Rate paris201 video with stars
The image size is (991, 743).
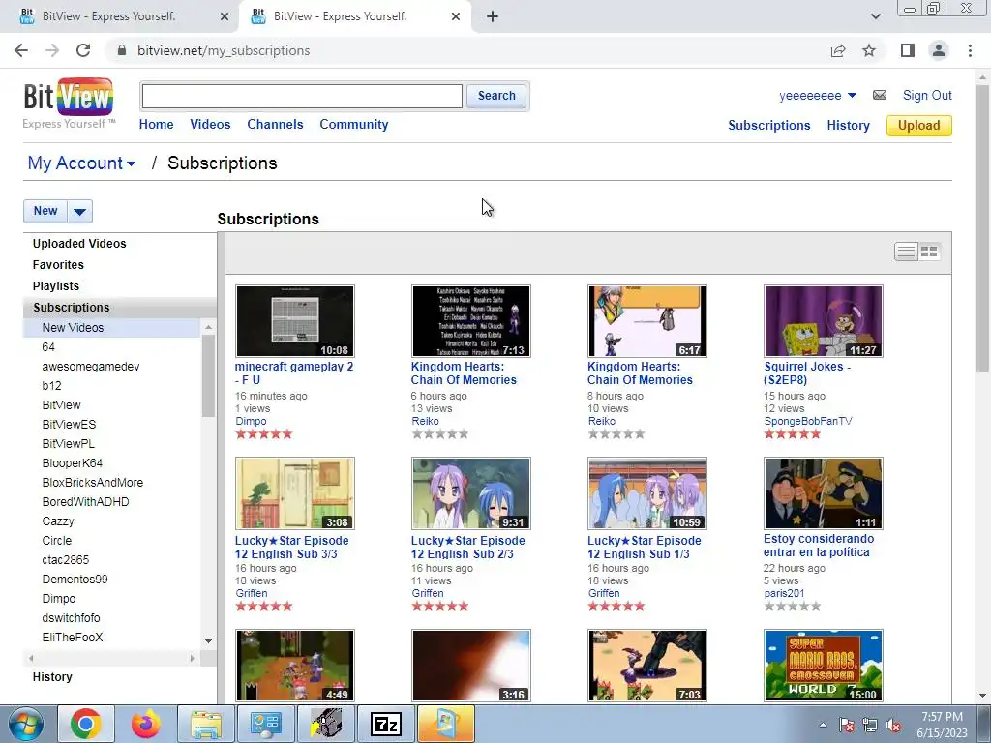(x=793, y=607)
